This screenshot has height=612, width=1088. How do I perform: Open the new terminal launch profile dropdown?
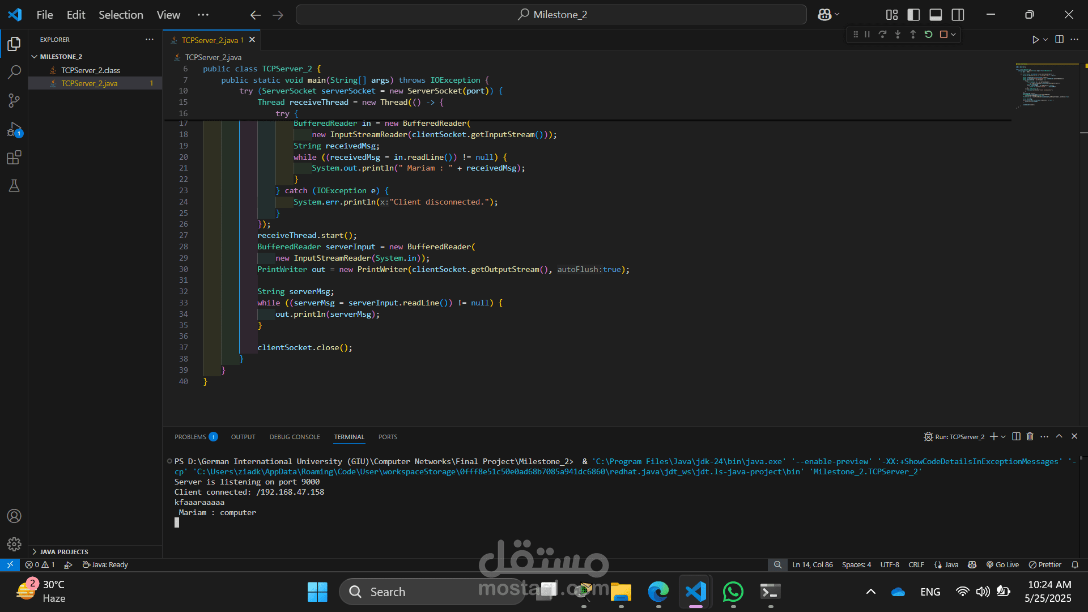coord(1004,437)
